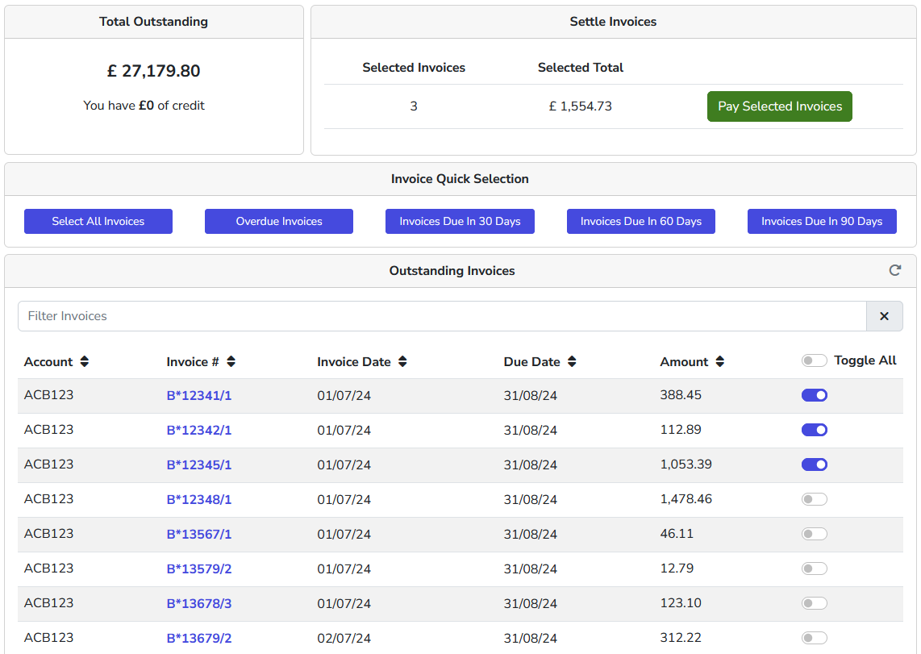
Task: Choose Select All Invoices
Action: click(98, 221)
